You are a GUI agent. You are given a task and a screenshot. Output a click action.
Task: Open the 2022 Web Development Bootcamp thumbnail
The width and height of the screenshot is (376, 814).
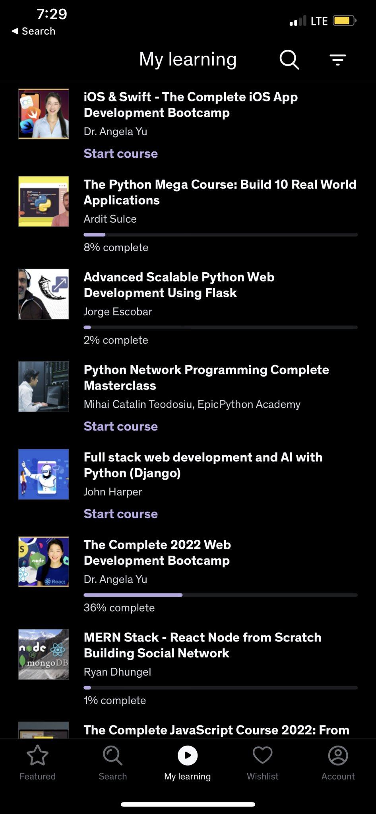tap(44, 562)
